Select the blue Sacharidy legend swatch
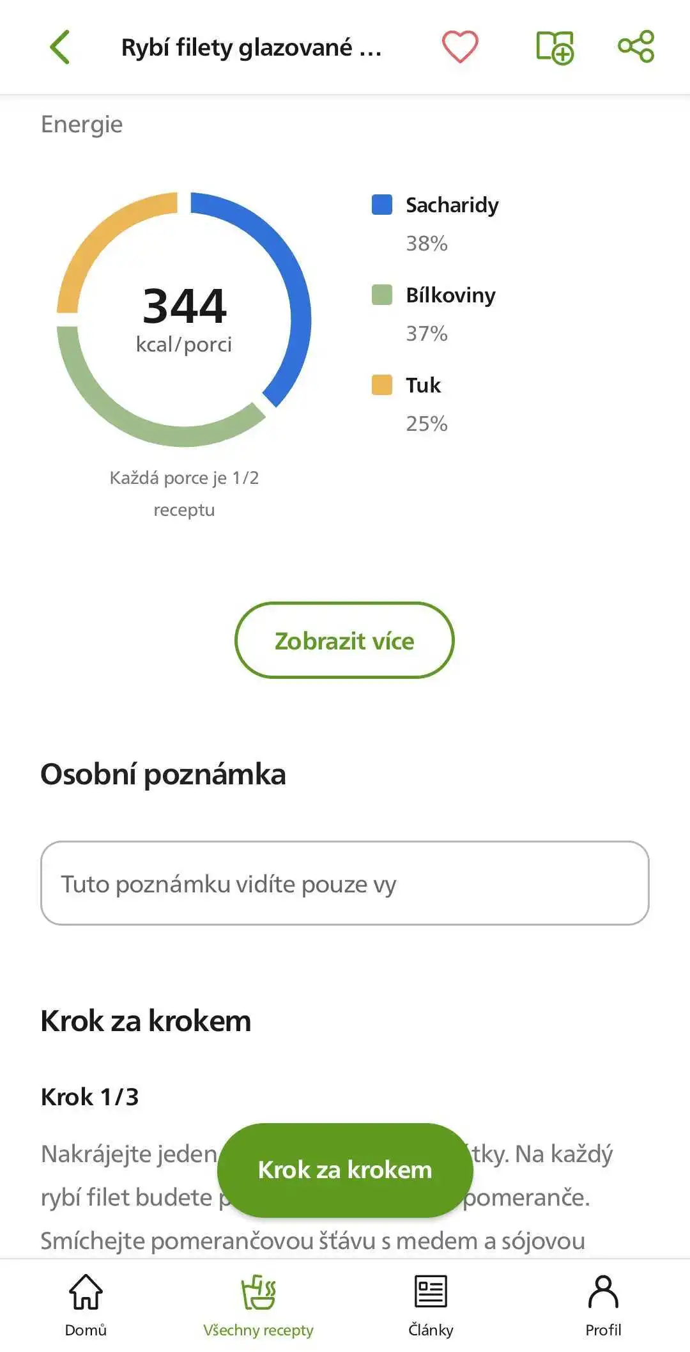690x1352 pixels. (382, 205)
